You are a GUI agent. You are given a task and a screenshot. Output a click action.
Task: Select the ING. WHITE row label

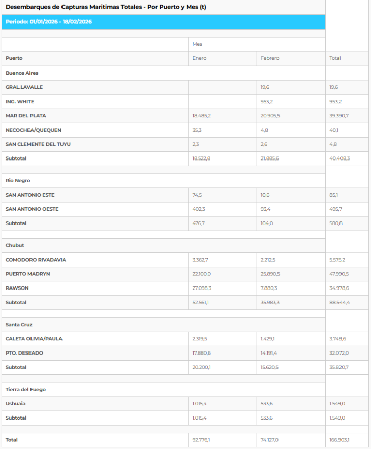pos(20,102)
